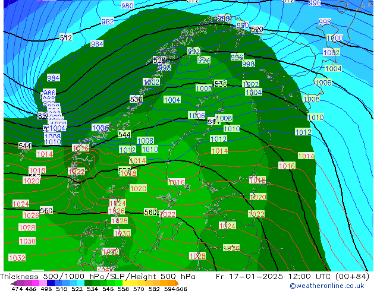Click the 'Fr 17-01-2025 12:00 UTC (00+84)' timestamp
Image resolution: width=377 pixels, height=291 pixels.
pos(293,277)
